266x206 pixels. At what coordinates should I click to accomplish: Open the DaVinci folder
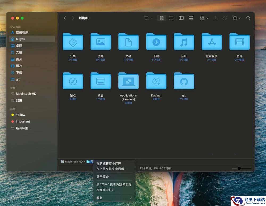coord(156,81)
